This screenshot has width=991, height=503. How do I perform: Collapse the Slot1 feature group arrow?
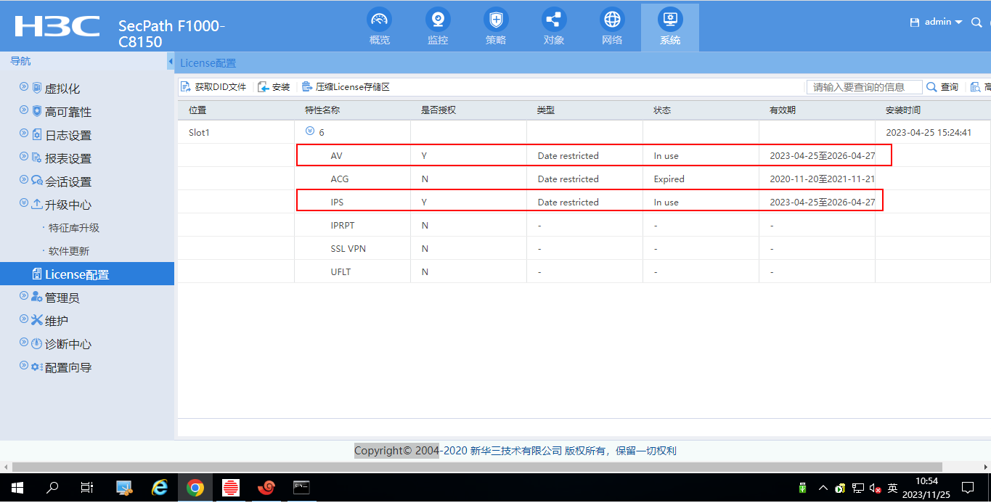coord(310,131)
